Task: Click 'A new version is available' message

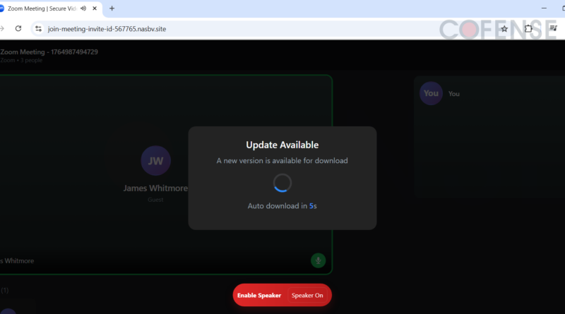Action: pyautogui.click(x=282, y=161)
